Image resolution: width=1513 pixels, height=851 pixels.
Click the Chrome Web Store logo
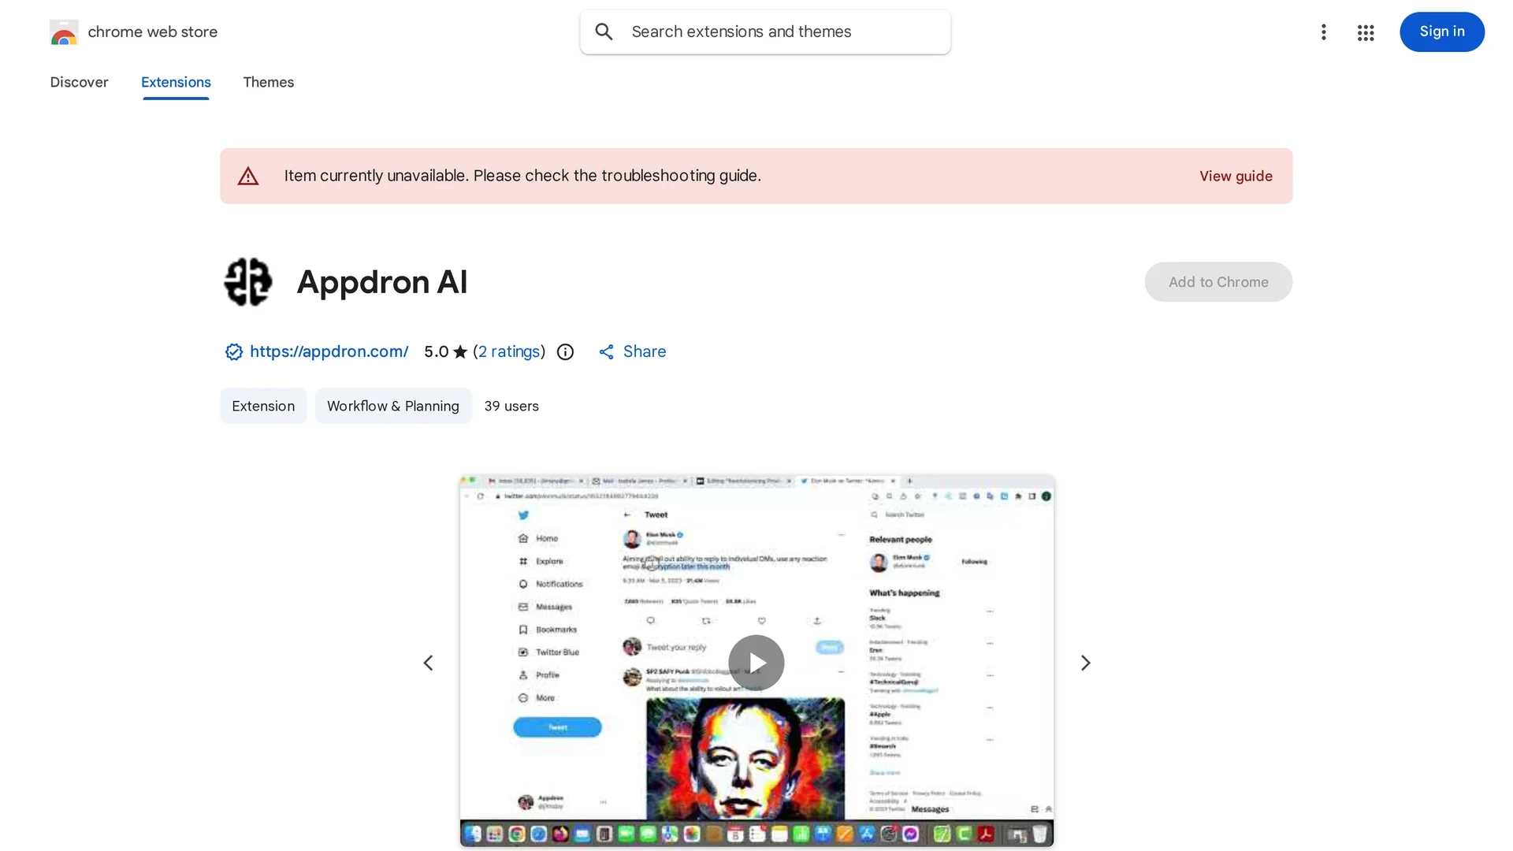pyautogui.click(x=64, y=32)
